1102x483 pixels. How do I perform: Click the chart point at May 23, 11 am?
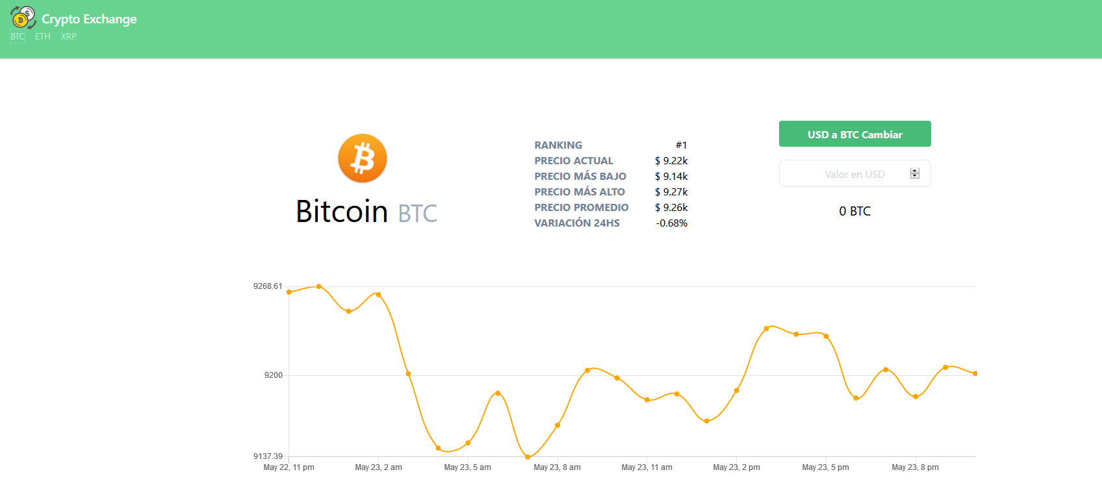[x=647, y=400]
